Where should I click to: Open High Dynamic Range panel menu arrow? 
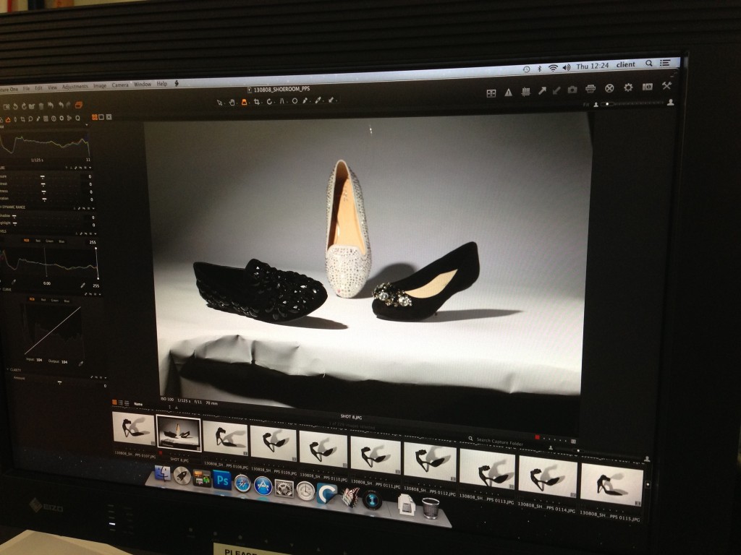pyautogui.click(x=94, y=208)
